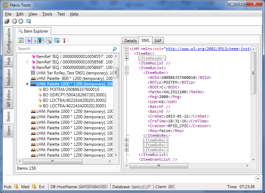Toggle the RFID handheld scanner filter
This screenshot has width=265, height=193.
pos(41,40)
